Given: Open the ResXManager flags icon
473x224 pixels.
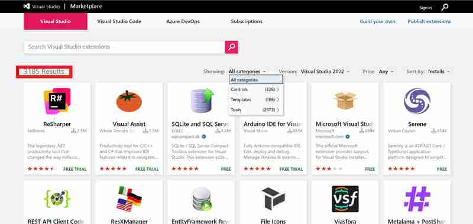Looking at the screenshot, I should click(129, 199).
